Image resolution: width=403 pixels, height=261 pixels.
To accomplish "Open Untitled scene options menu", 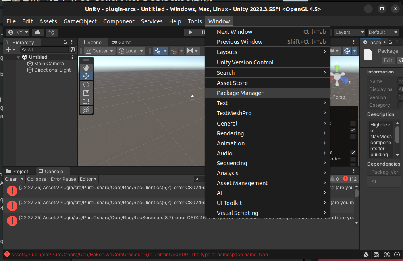I will point(72,57).
